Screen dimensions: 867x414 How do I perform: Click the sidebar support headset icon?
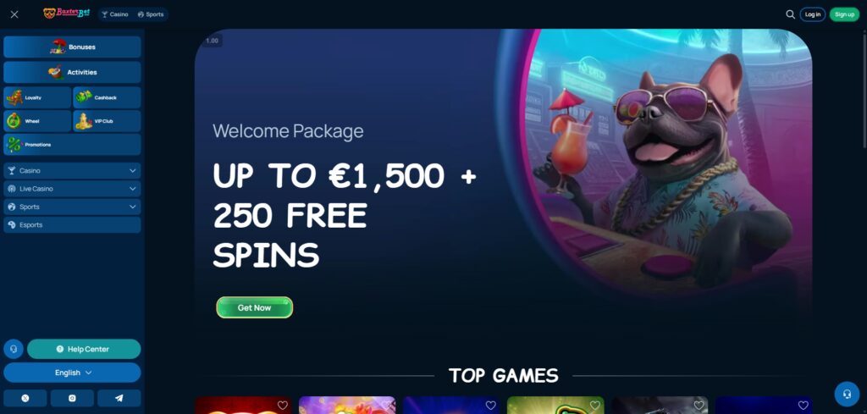tap(14, 350)
